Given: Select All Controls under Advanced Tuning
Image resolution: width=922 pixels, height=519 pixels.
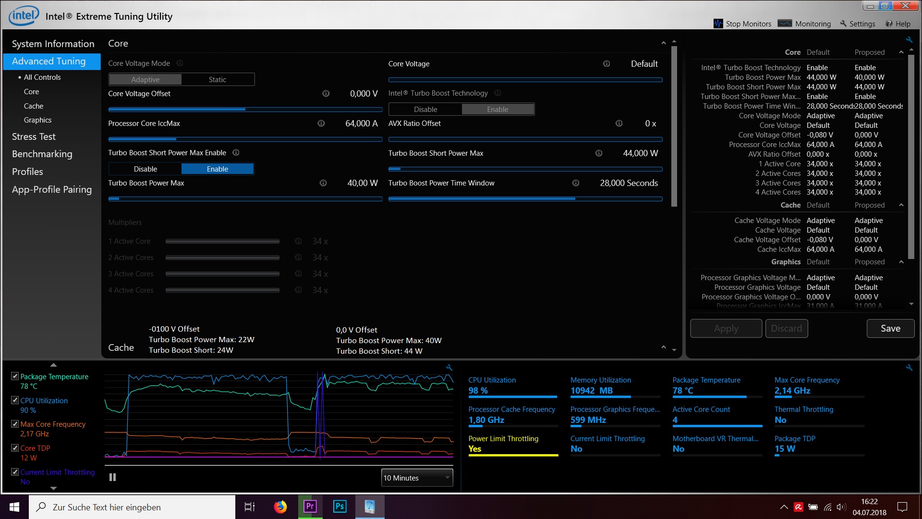Looking at the screenshot, I should (42, 77).
